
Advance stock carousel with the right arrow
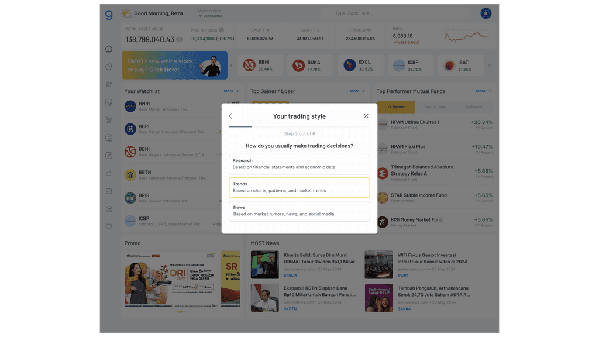pyautogui.click(x=489, y=66)
